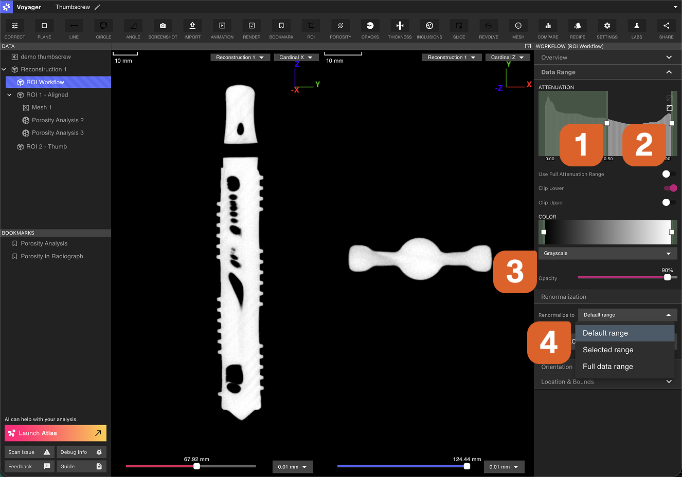Open the Compare tool

click(x=548, y=29)
